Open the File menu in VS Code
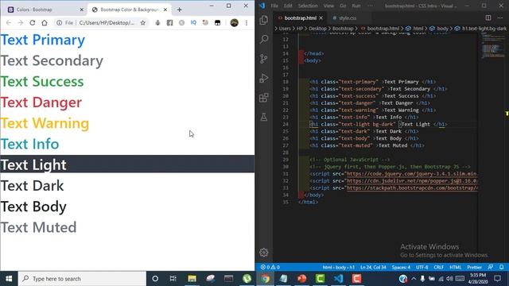The width and height of the screenshot is (509, 286). pos(274,6)
